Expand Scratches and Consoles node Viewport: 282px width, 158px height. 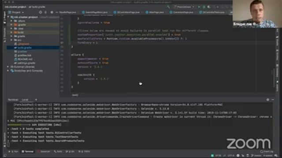[8, 71]
